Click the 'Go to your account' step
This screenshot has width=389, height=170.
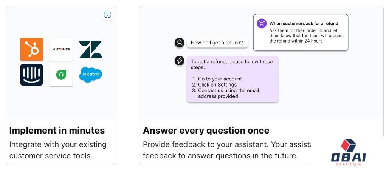pyautogui.click(x=220, y=79)
